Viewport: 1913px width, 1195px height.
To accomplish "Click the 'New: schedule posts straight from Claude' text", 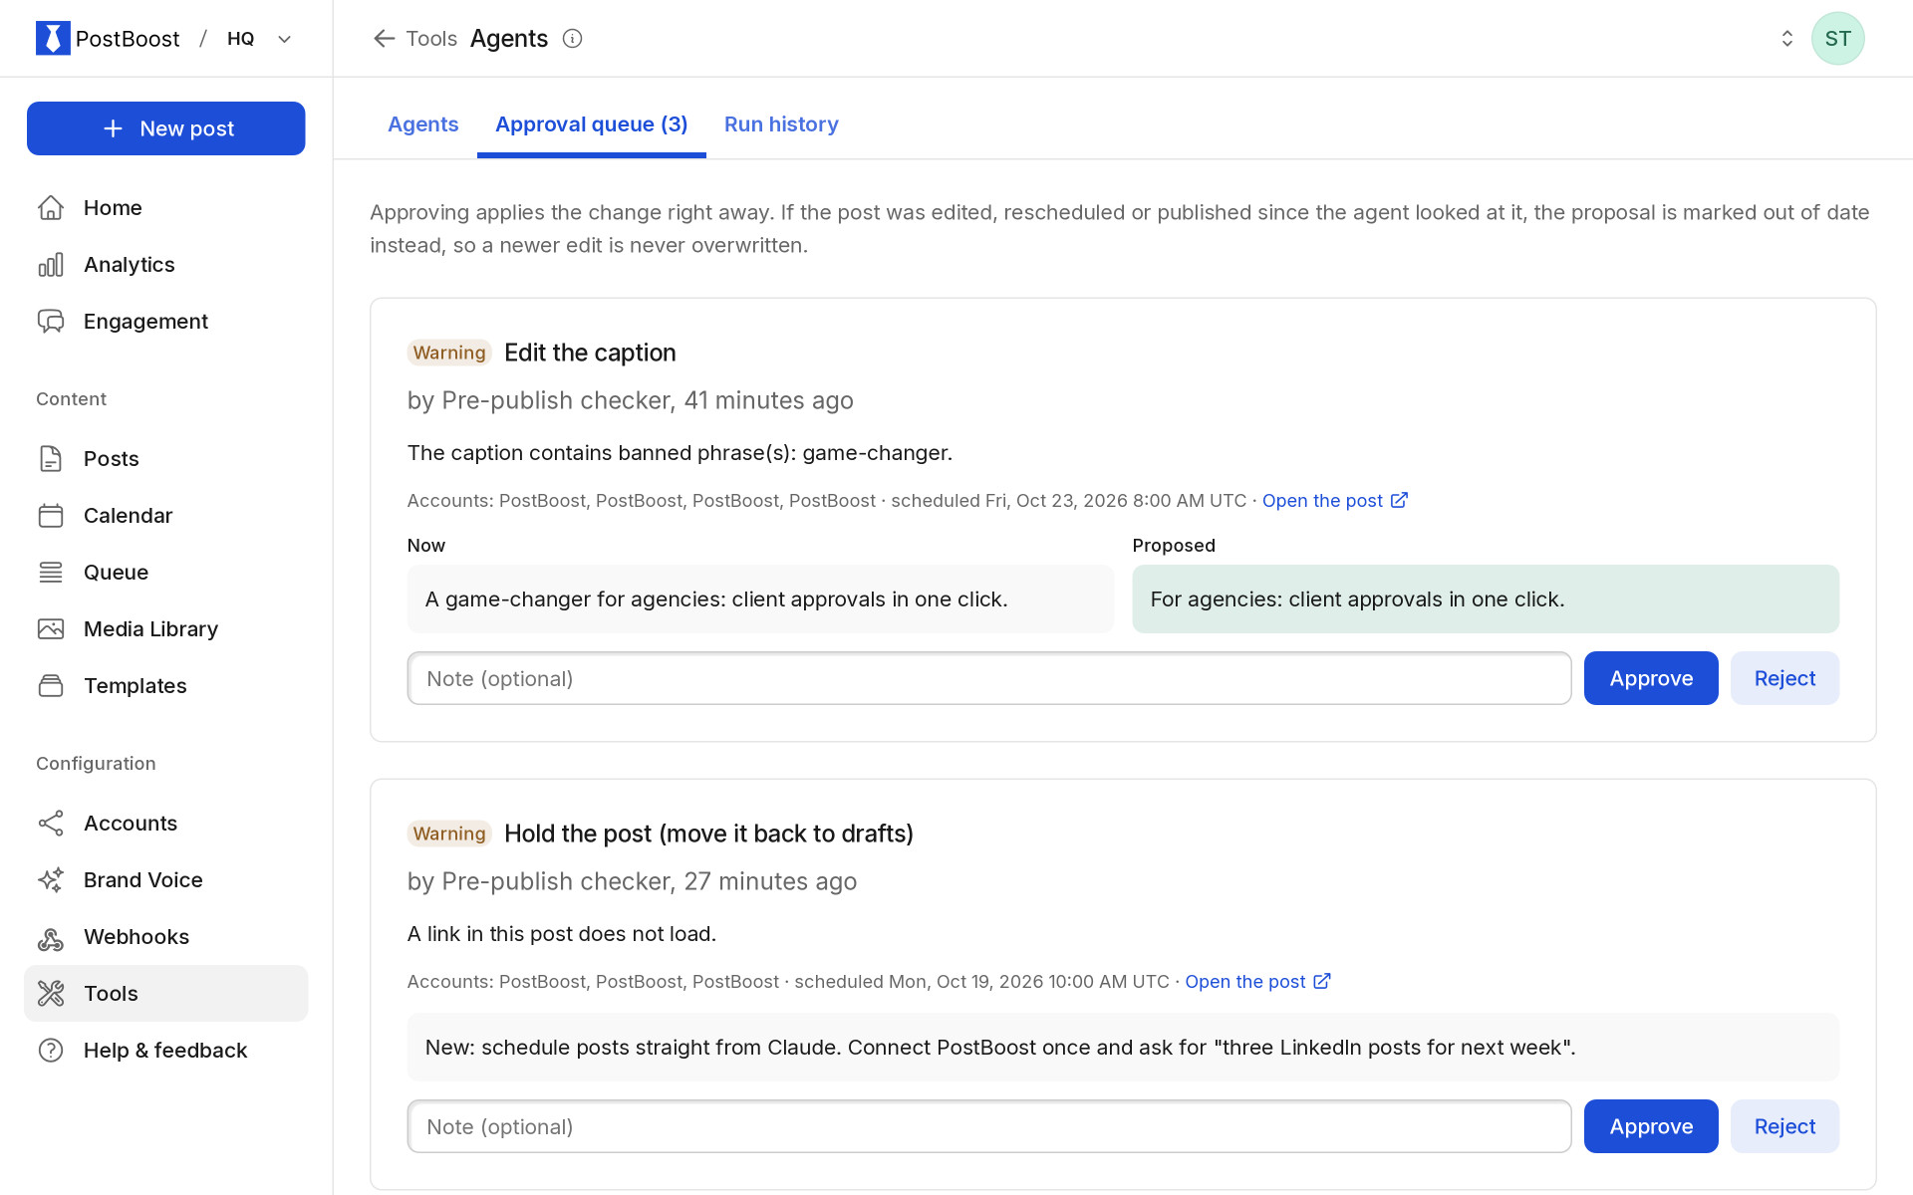I will coord(1123,1047).
